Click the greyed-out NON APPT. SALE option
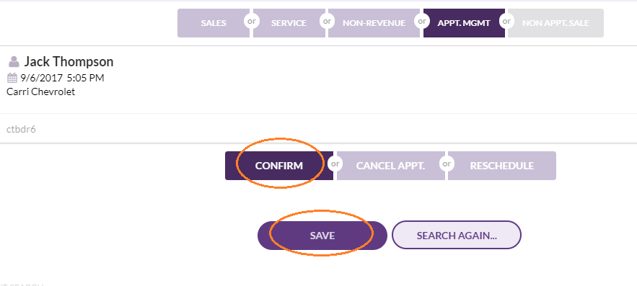 [555, 23]
